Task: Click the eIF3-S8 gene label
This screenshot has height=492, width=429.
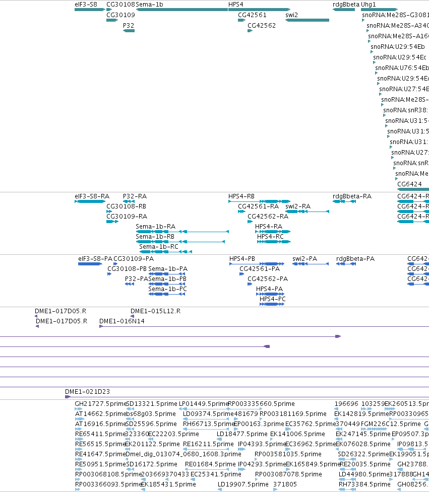Action: [x=86, y=5]
